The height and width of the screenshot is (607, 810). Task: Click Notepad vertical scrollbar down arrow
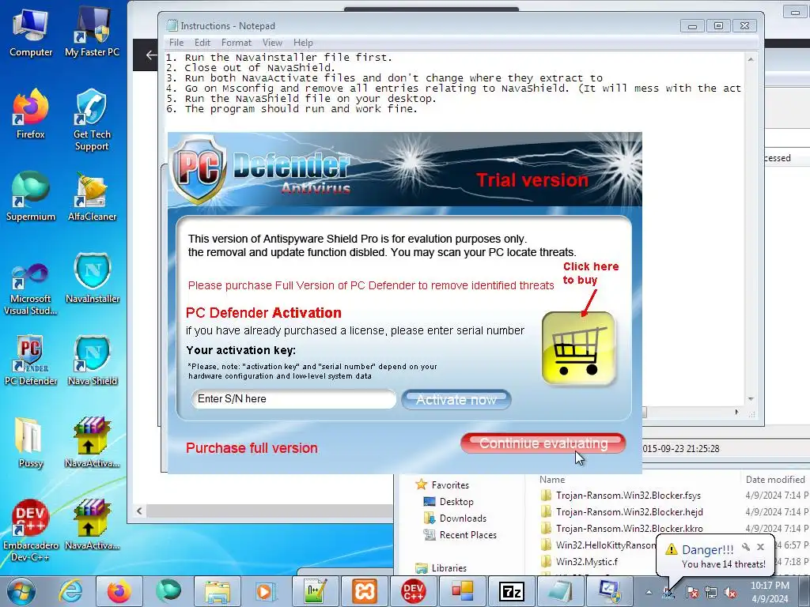[751, 399]
